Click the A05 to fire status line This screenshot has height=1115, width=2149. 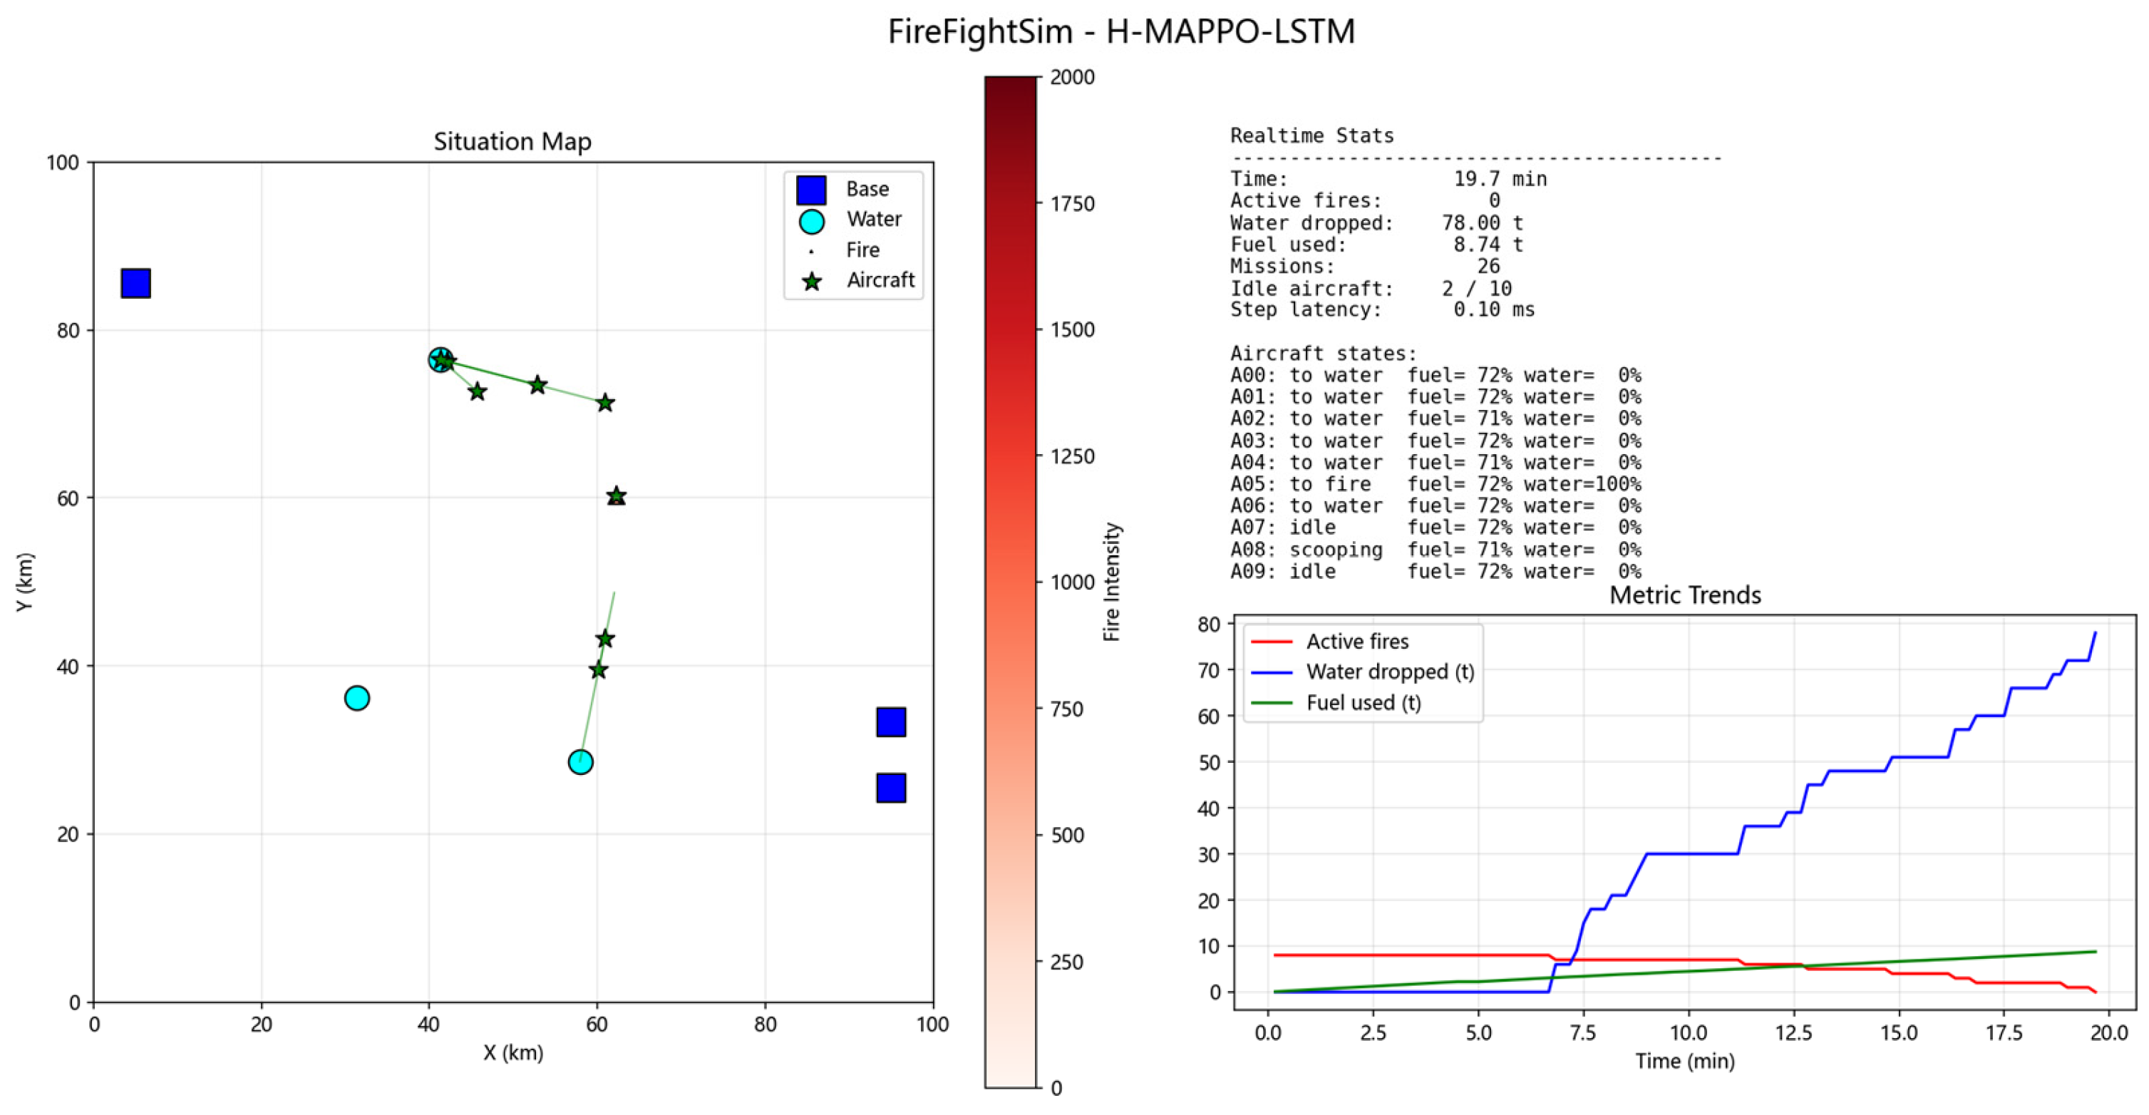click(x=1436, y=484)
